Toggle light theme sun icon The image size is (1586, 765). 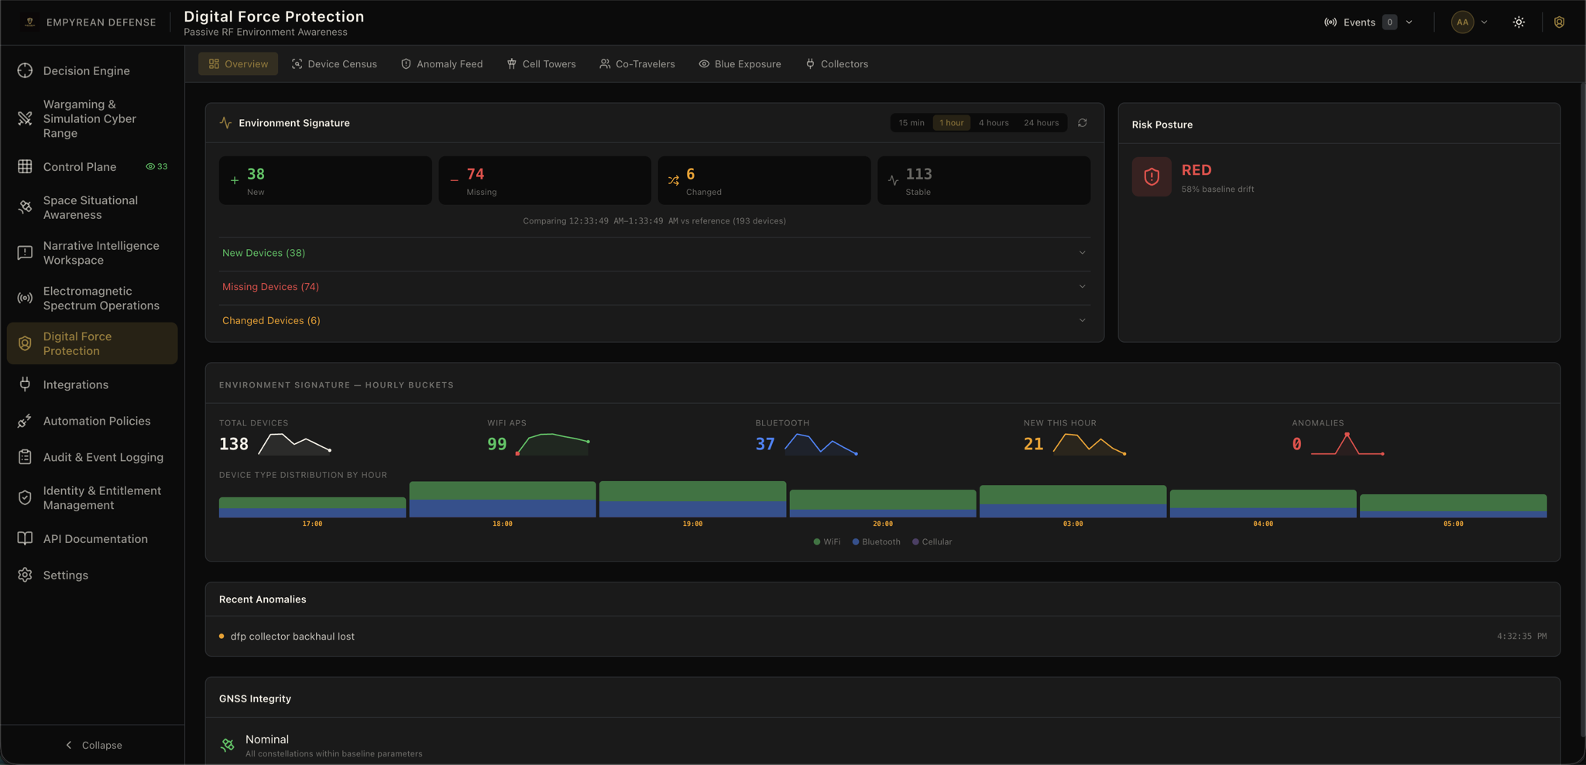(x=1519, y=22)
